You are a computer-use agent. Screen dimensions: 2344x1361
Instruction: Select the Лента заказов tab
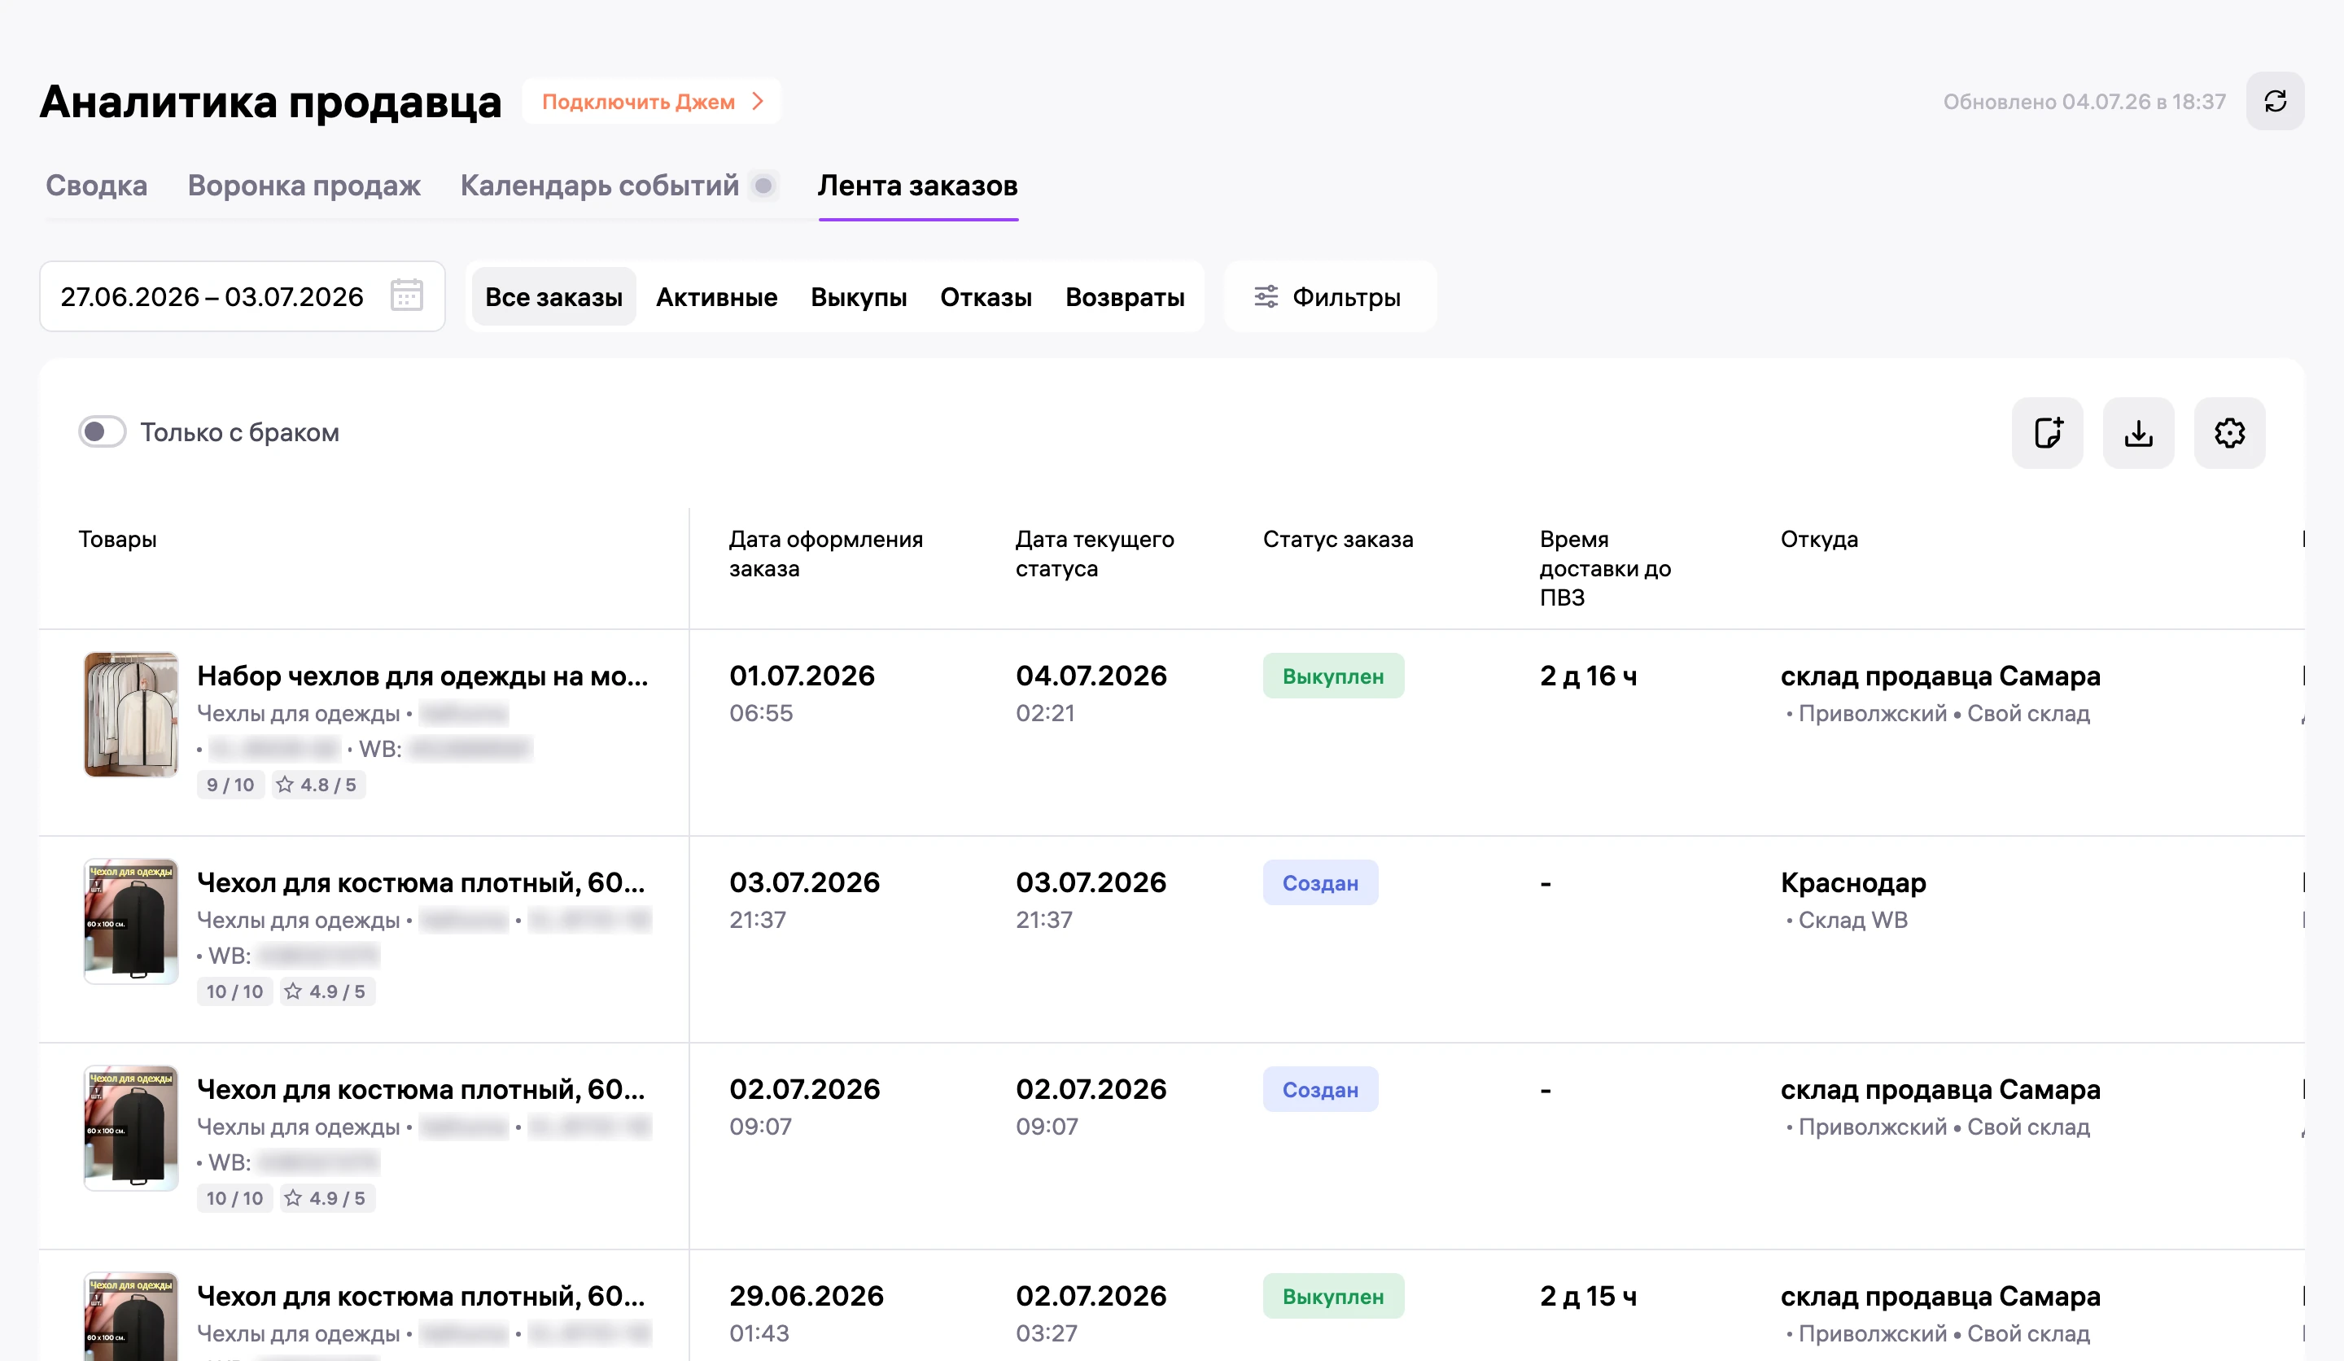(x=918, y=185)
